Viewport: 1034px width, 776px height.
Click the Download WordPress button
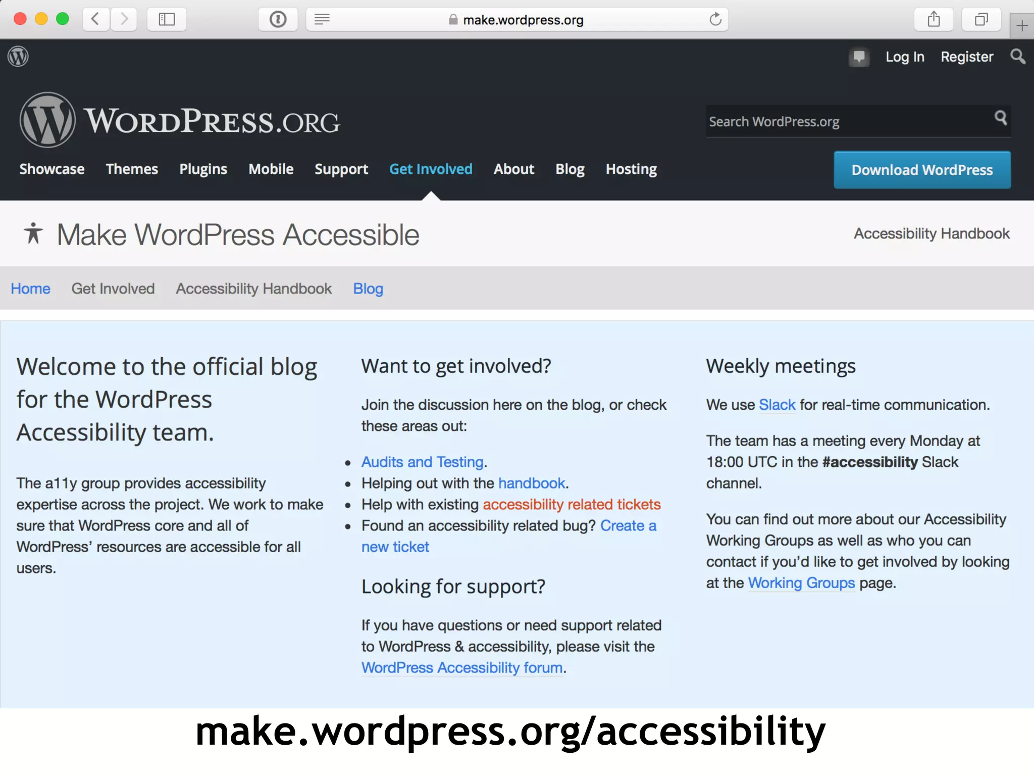click(x=922, y=170)
